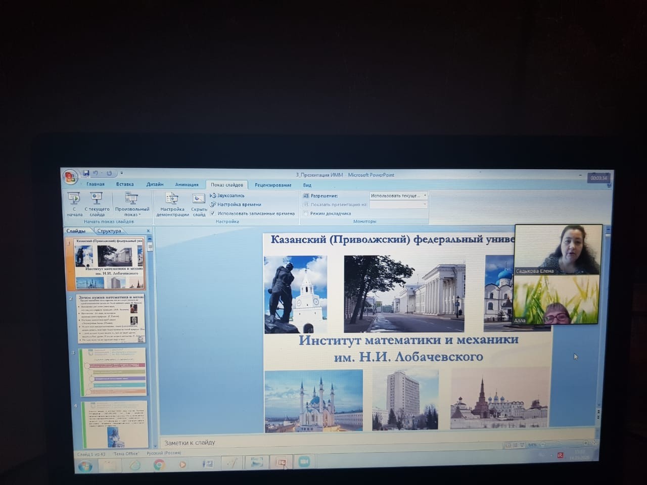
Task: Switch to the Рецензирование ribbon tab
Action: tap(273, 185)
